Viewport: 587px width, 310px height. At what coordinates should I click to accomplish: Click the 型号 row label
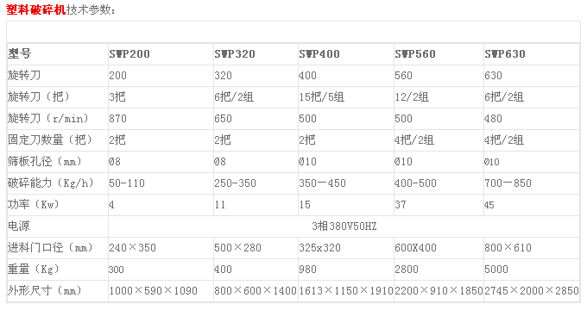click(x=20, y=54)
